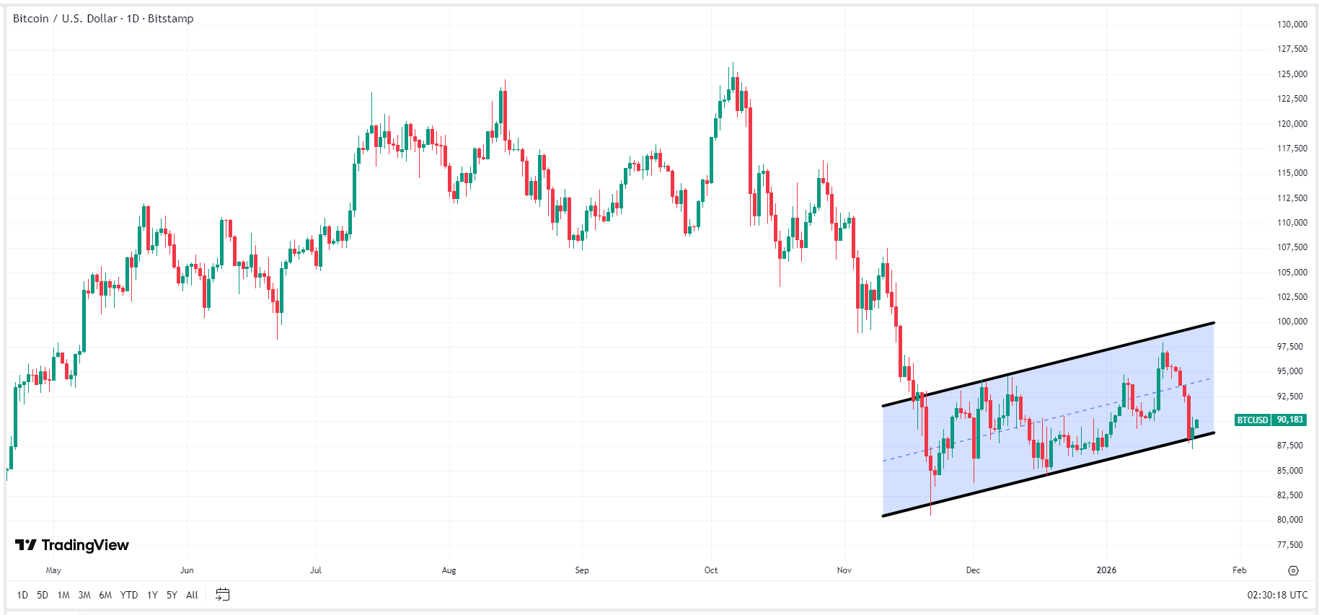Click the 2026 label on time axis
Image resolution: width=1319 pixels, height=615 pixels.
(x=1106, y=570)
